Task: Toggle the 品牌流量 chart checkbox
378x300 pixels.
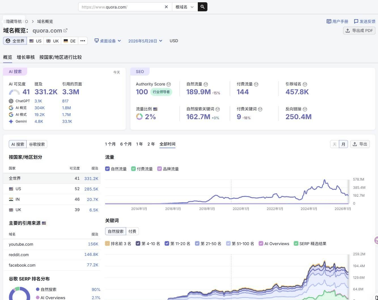Action: click(160, 169)
